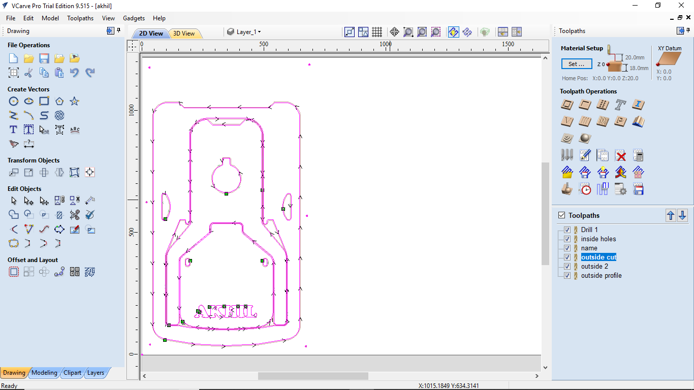Redo the undone action
Screen dimensions: 694x390
pyautogui.click(x=90, y=73)
